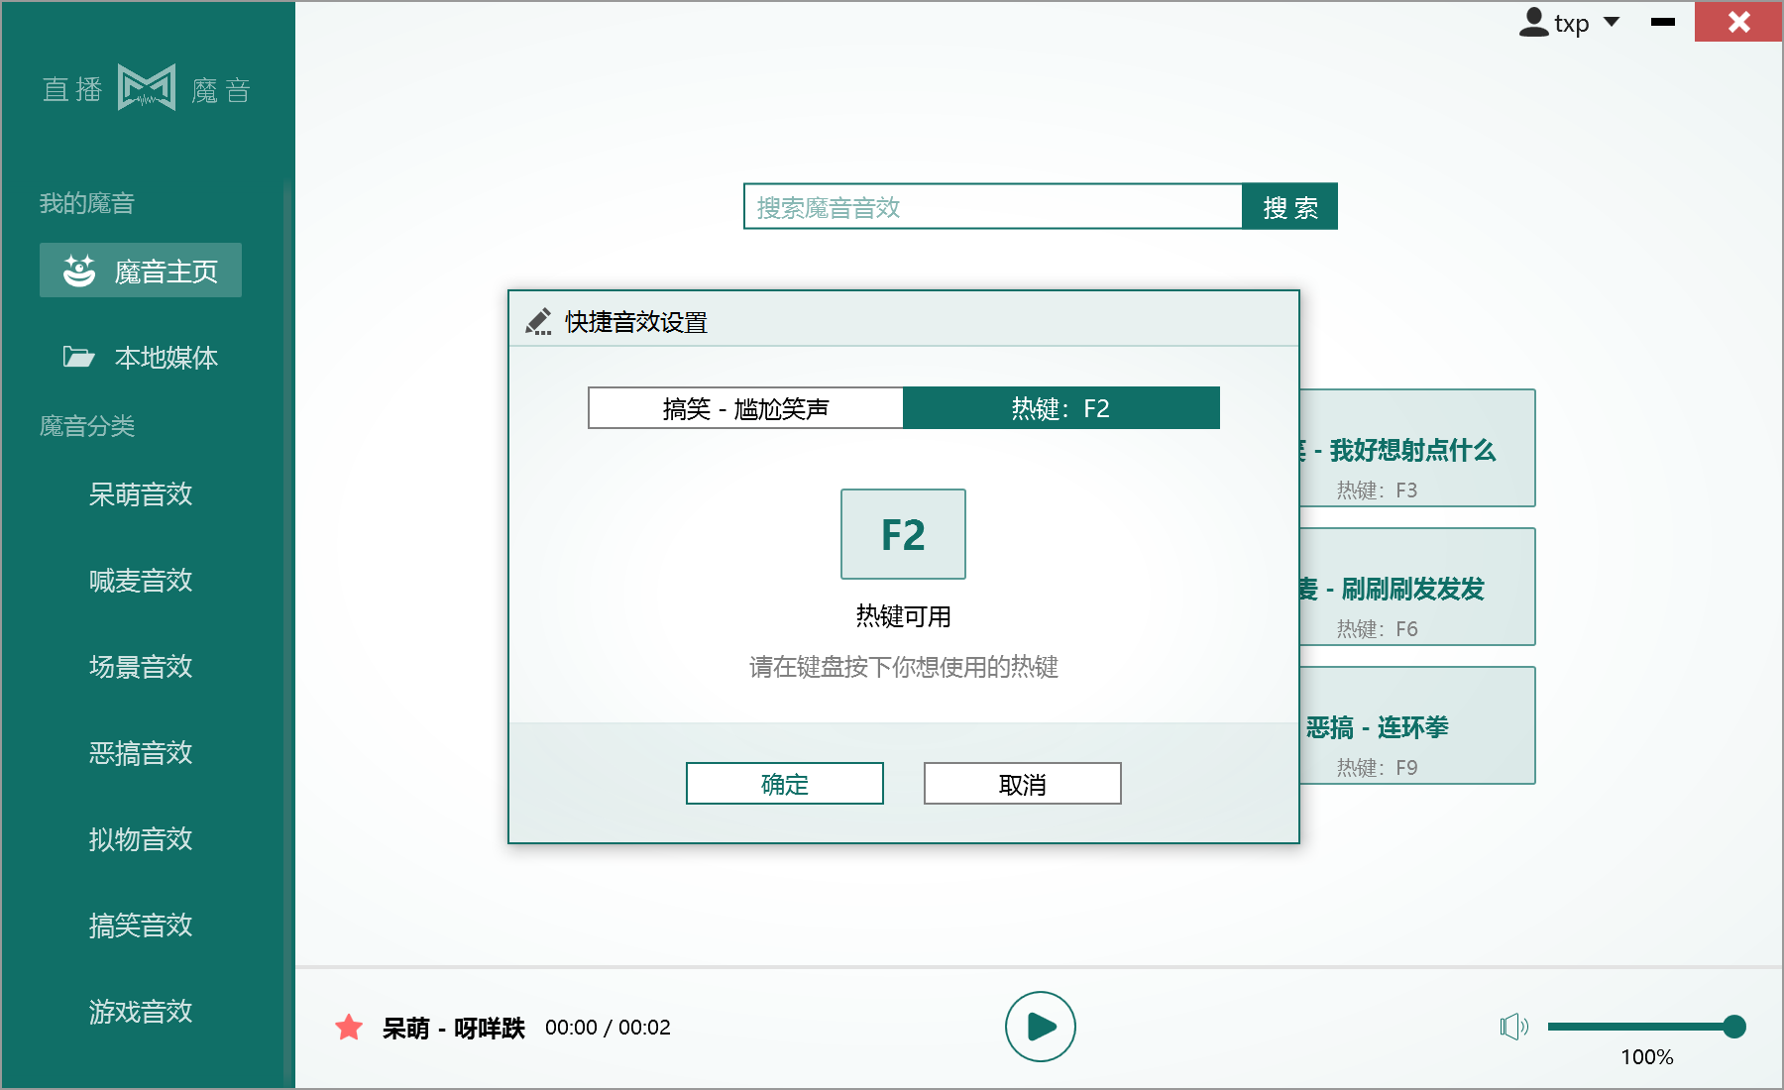This screenshot has height=1090, width=1784.
Task: Toggle the red favorite star for 呆萌 - 呀咩跌
Action: (x=349, y=1027)
